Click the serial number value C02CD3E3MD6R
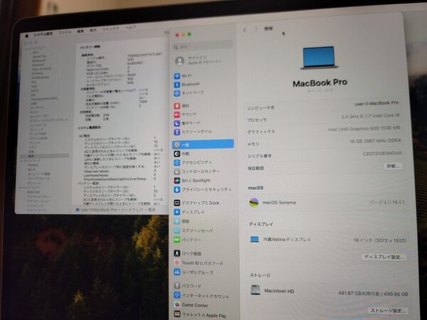 pyautogui.click(x=382, y=154)
